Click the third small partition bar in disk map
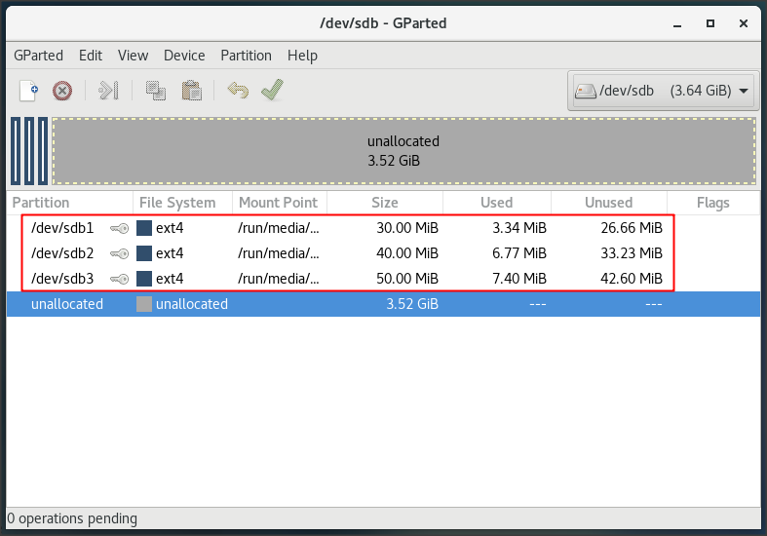 (43, 151)
